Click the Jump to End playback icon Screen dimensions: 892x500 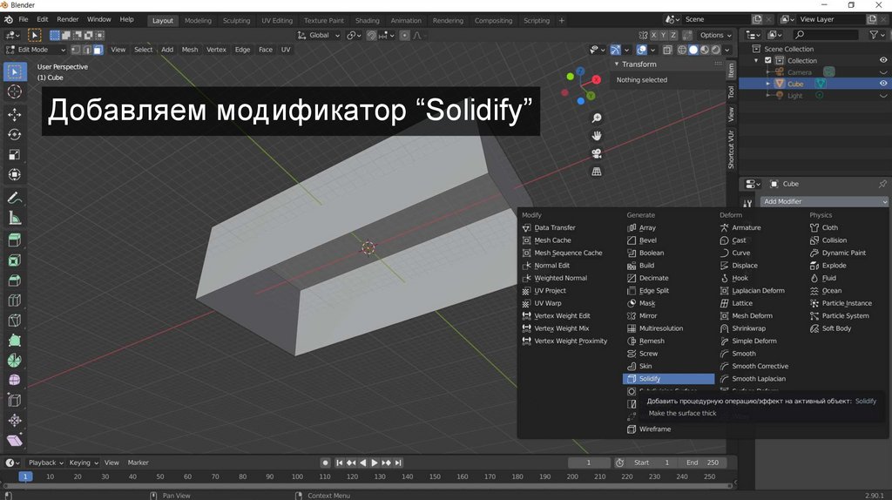pyautogui.click(x=398, y=463)
